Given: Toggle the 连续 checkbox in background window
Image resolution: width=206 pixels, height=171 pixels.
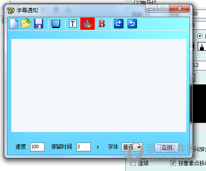Looking at the screenshot, I should click(x=133, y=163).
